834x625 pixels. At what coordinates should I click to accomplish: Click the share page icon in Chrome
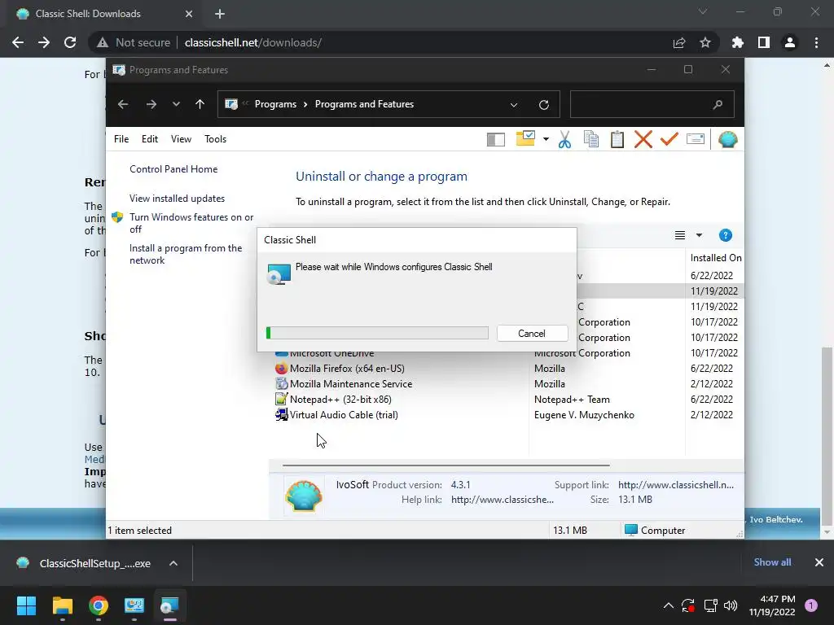coord(678,42)
